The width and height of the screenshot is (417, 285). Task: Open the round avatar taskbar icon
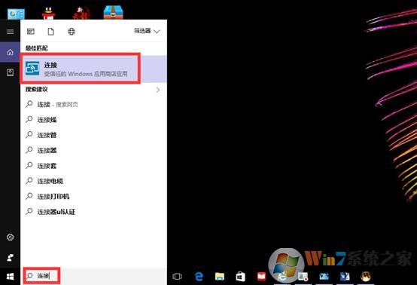pos(366,277)
